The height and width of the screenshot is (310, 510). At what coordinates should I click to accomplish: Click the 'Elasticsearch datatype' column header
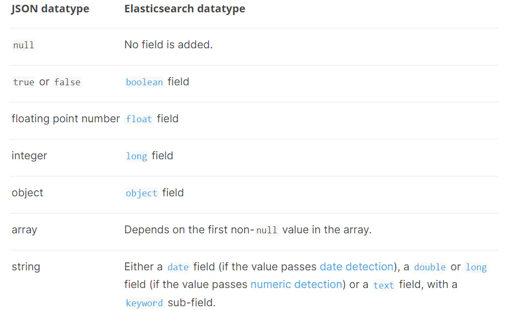(x=184, y=9)
